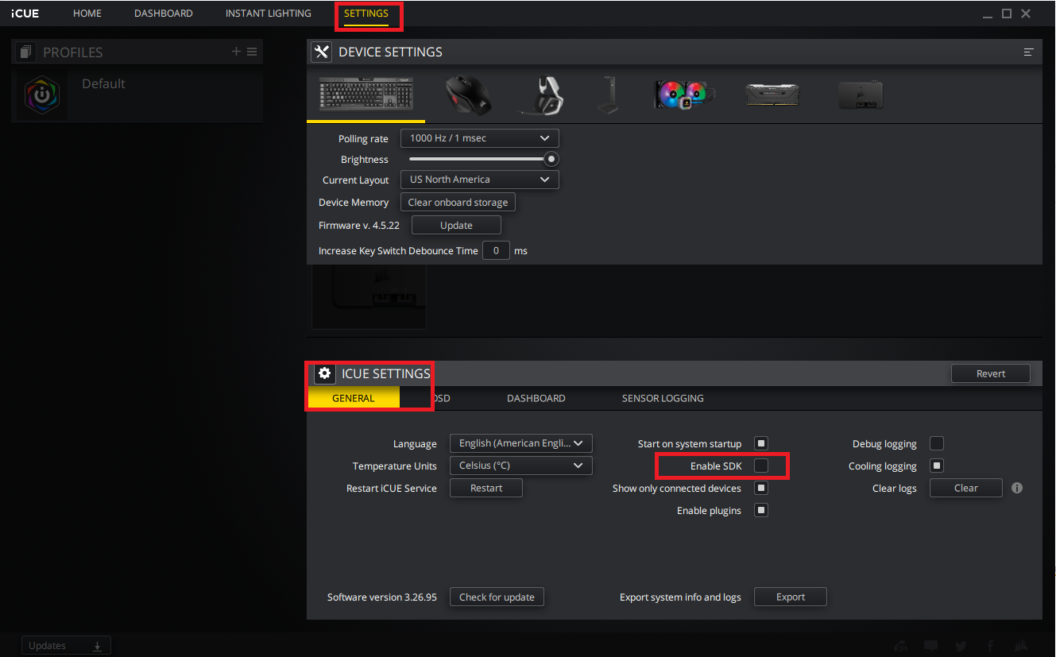Click the Software version 3.26.95 text

tap(382, 597)
